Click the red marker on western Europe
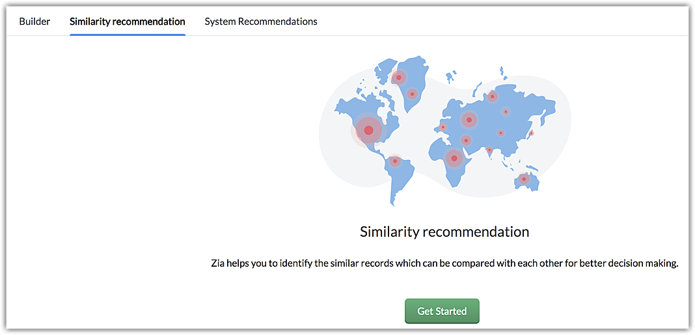 tap(443, 127)
